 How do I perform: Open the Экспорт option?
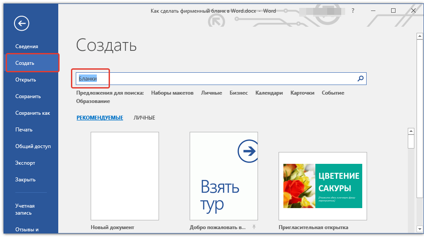pos(25,163)
